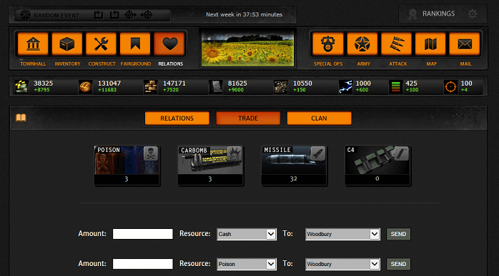Click Send button in the Poison row
The height and width of the screenshot is (276, 499).
[398, 264]
